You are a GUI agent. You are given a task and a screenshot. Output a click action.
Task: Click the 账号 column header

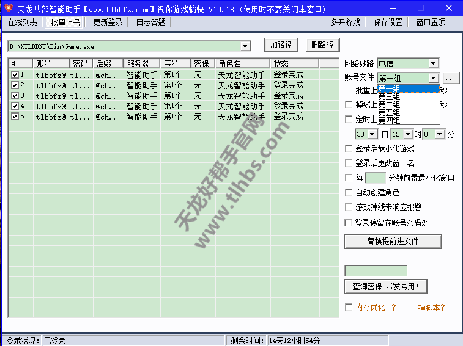point(51,63)
